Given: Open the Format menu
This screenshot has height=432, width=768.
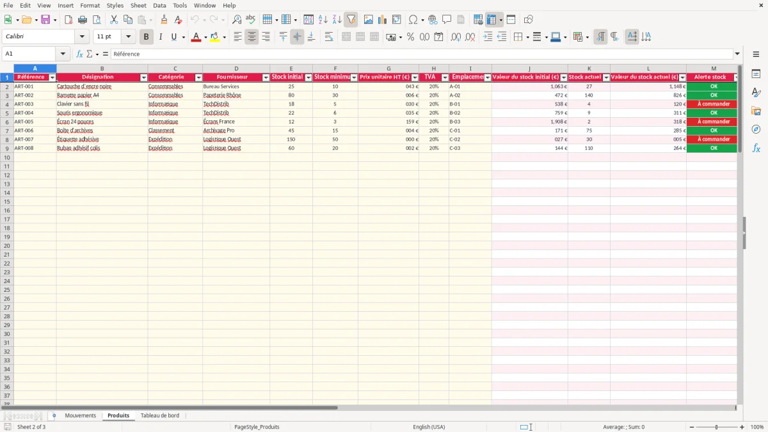Looking at the screenshot, I should (90, 5).
